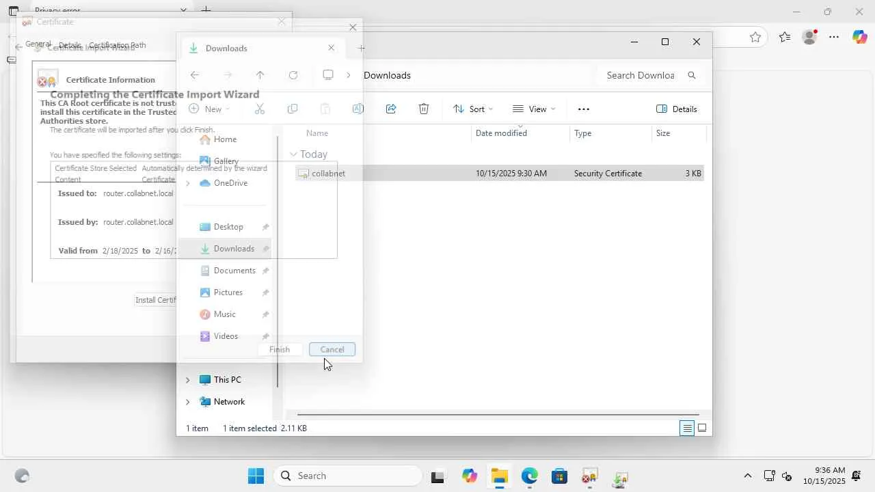Unpin Pictures from quick access
Image resolution: width=875 pixels, height=492 pixels.
pyautogui.click(x=266, y=292)
